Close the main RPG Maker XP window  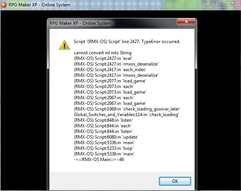(232, 3)
